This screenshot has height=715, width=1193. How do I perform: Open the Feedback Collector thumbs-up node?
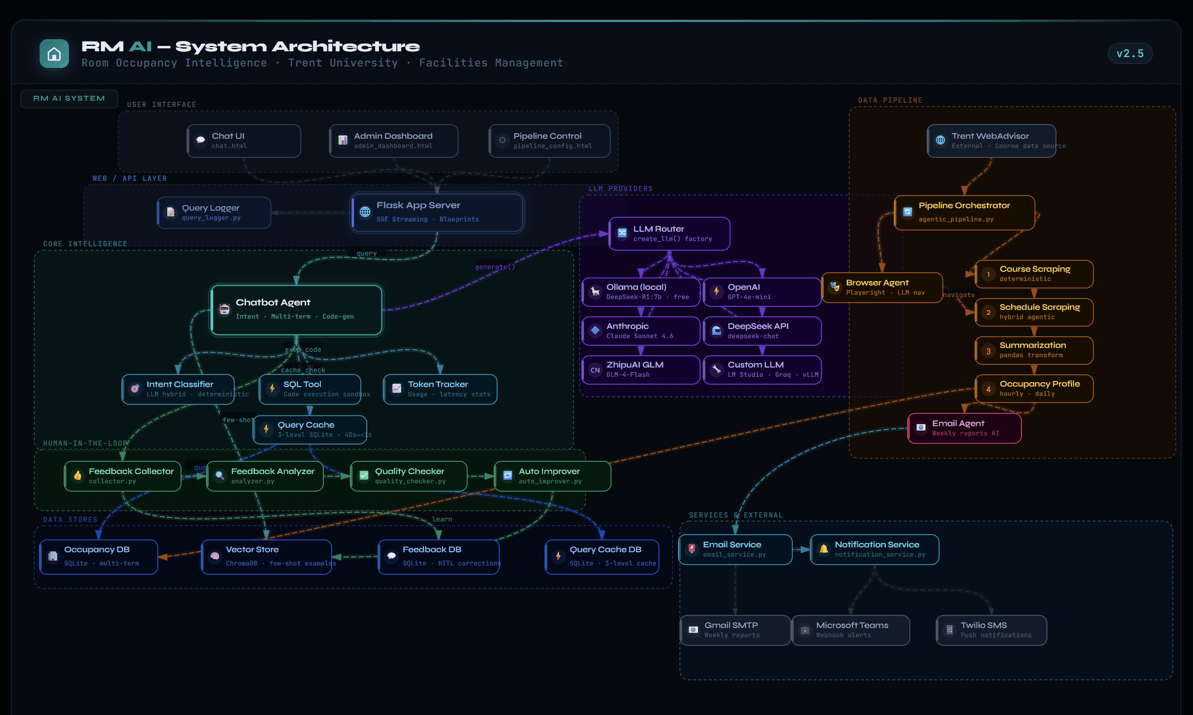[x=122, y=475]
